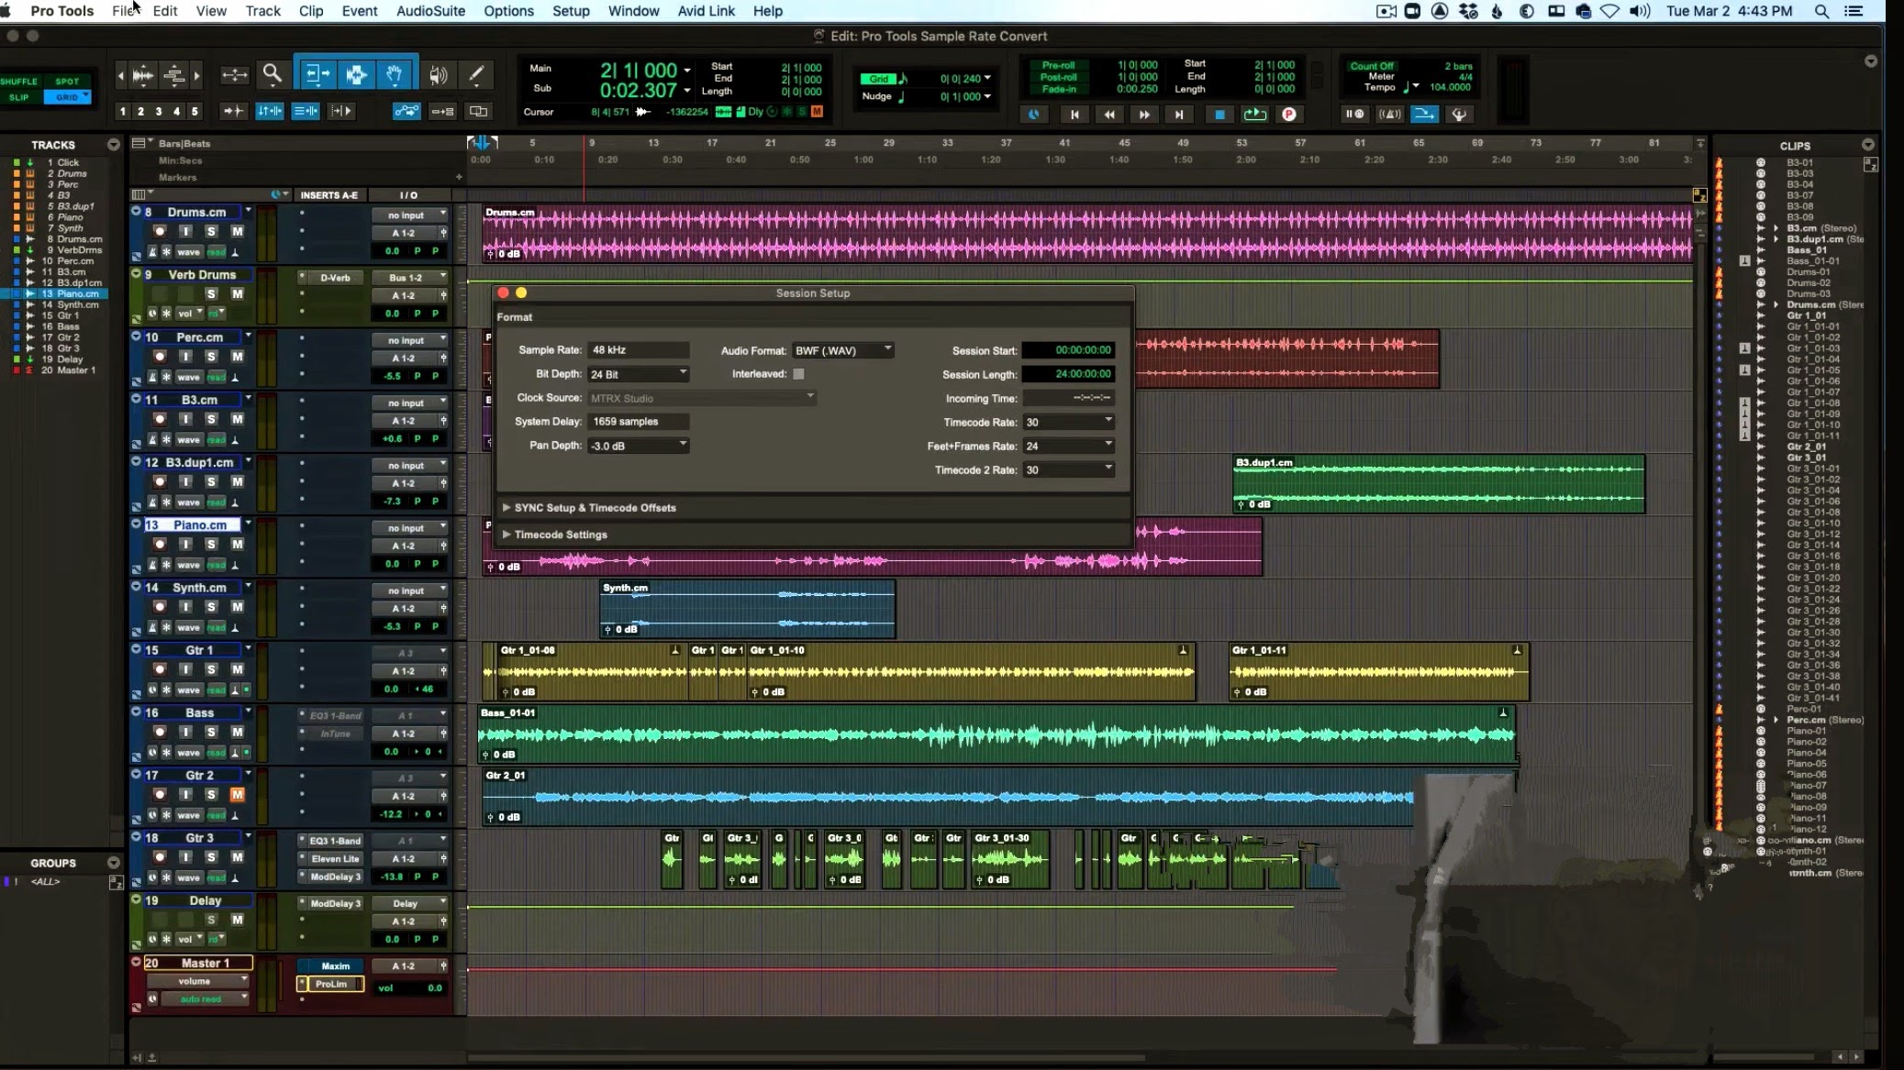Mute the Gtr 2 track
This screenshot has height=1070, width=1904.
[x=237, y=795]
